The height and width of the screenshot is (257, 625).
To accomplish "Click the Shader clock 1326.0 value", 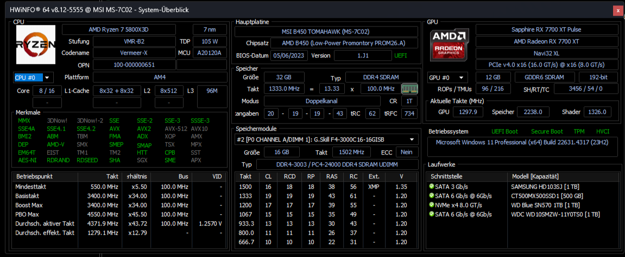I will 597,112.
